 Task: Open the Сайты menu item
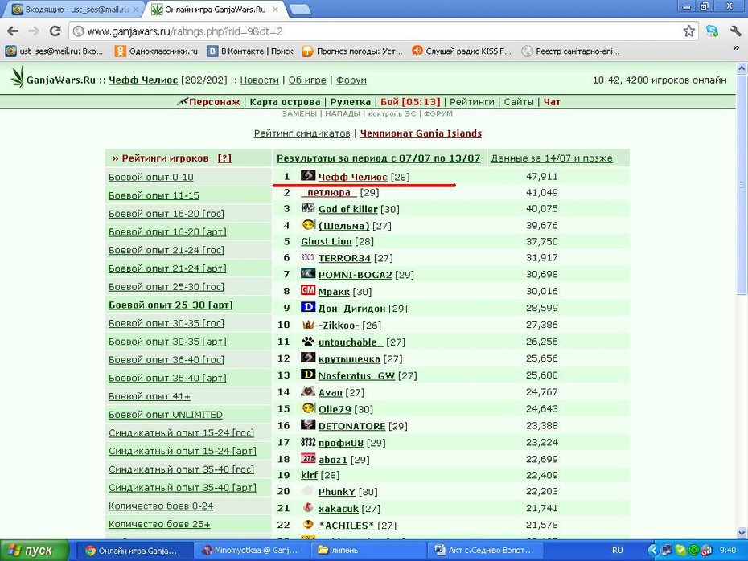519,102
